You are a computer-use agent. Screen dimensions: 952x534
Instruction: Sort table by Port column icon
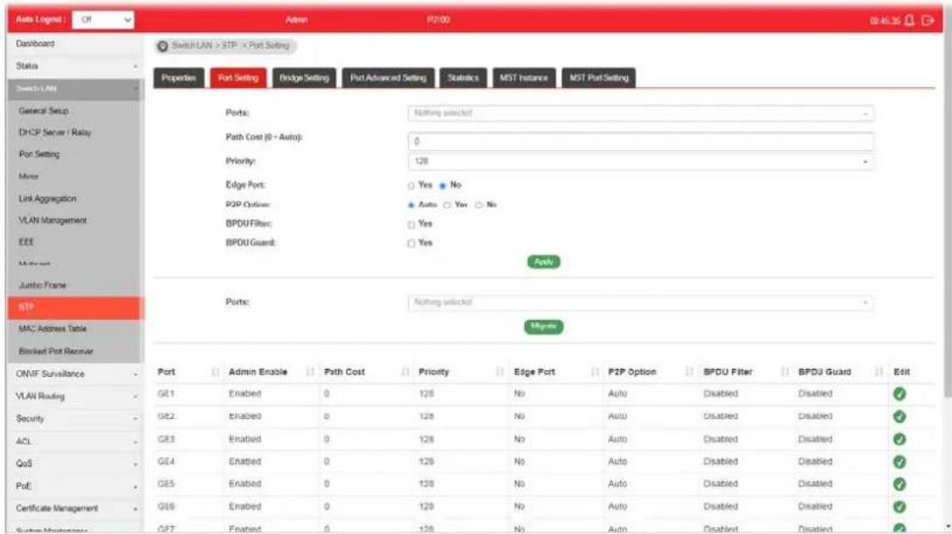pyautogui.click(x=215, y=372)
